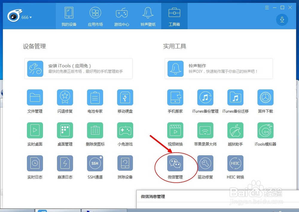Open 固件下载 firmware download tool

click(266, 97)
